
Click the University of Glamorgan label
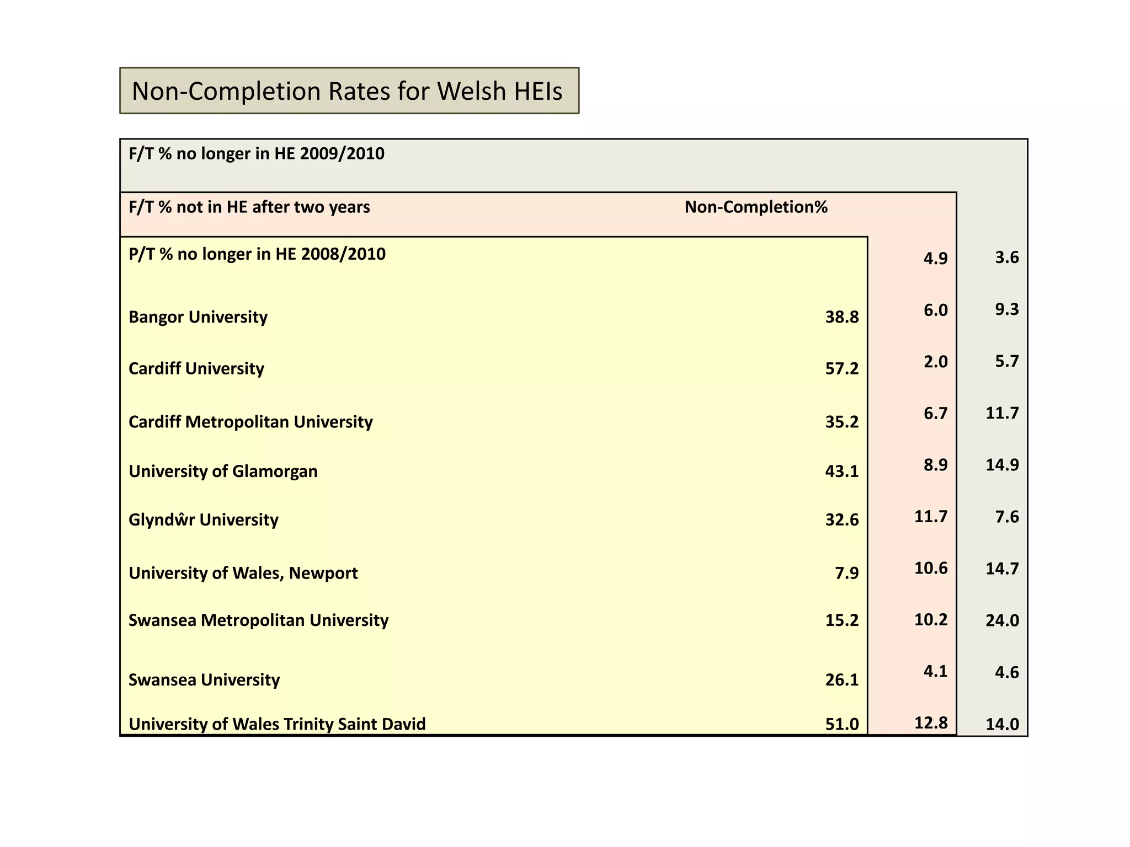[223, 471]
